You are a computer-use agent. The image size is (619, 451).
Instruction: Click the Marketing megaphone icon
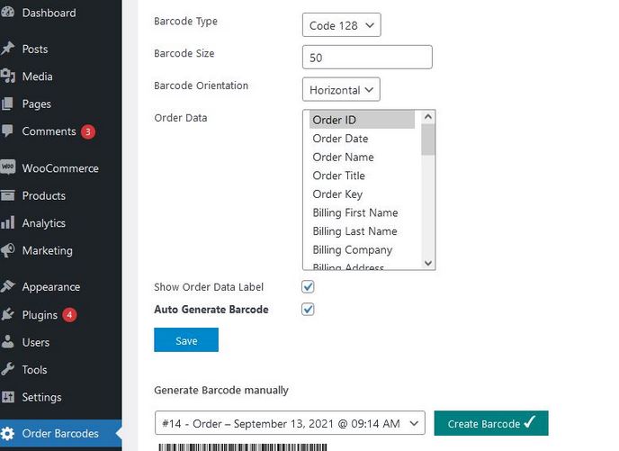click(x=7, y=250)
